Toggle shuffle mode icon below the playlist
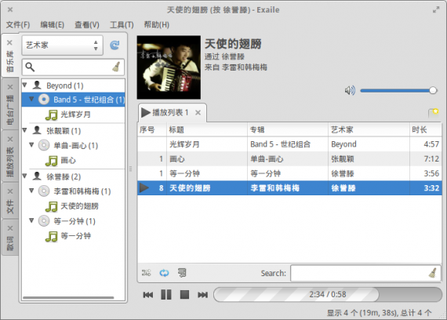 point(146,273)
